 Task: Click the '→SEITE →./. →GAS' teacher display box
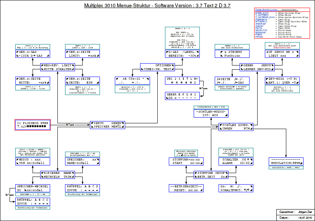[232, 81]
